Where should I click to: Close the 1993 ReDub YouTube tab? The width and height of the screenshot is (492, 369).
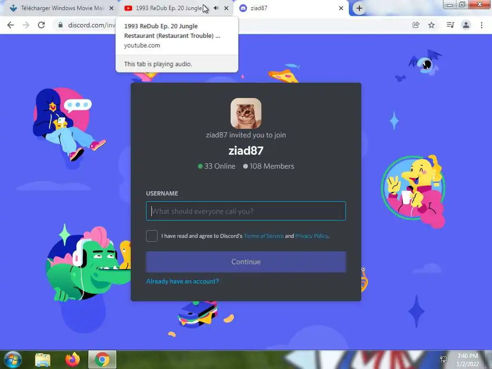(226, 9)
